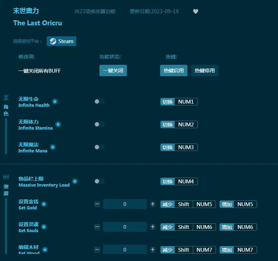
Task: Click NUM6 in Set Souls decrease hotkey
Action: tap(204, 227)
